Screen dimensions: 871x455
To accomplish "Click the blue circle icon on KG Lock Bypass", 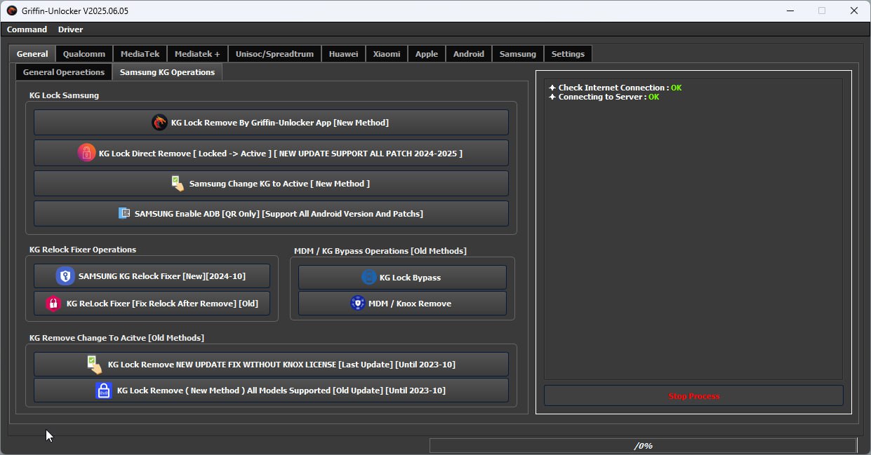I will click(x=368, y=278).
